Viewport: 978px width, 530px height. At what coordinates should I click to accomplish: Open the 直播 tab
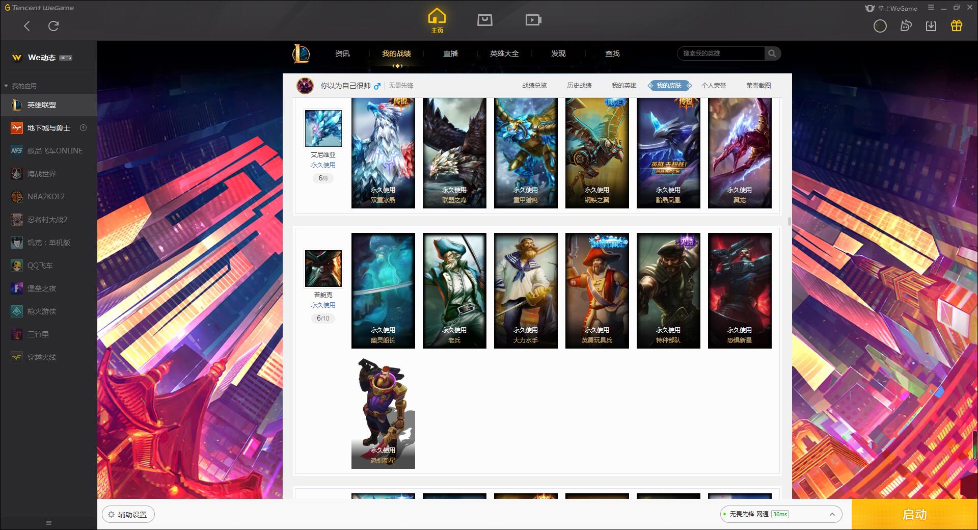pos(450,54)
